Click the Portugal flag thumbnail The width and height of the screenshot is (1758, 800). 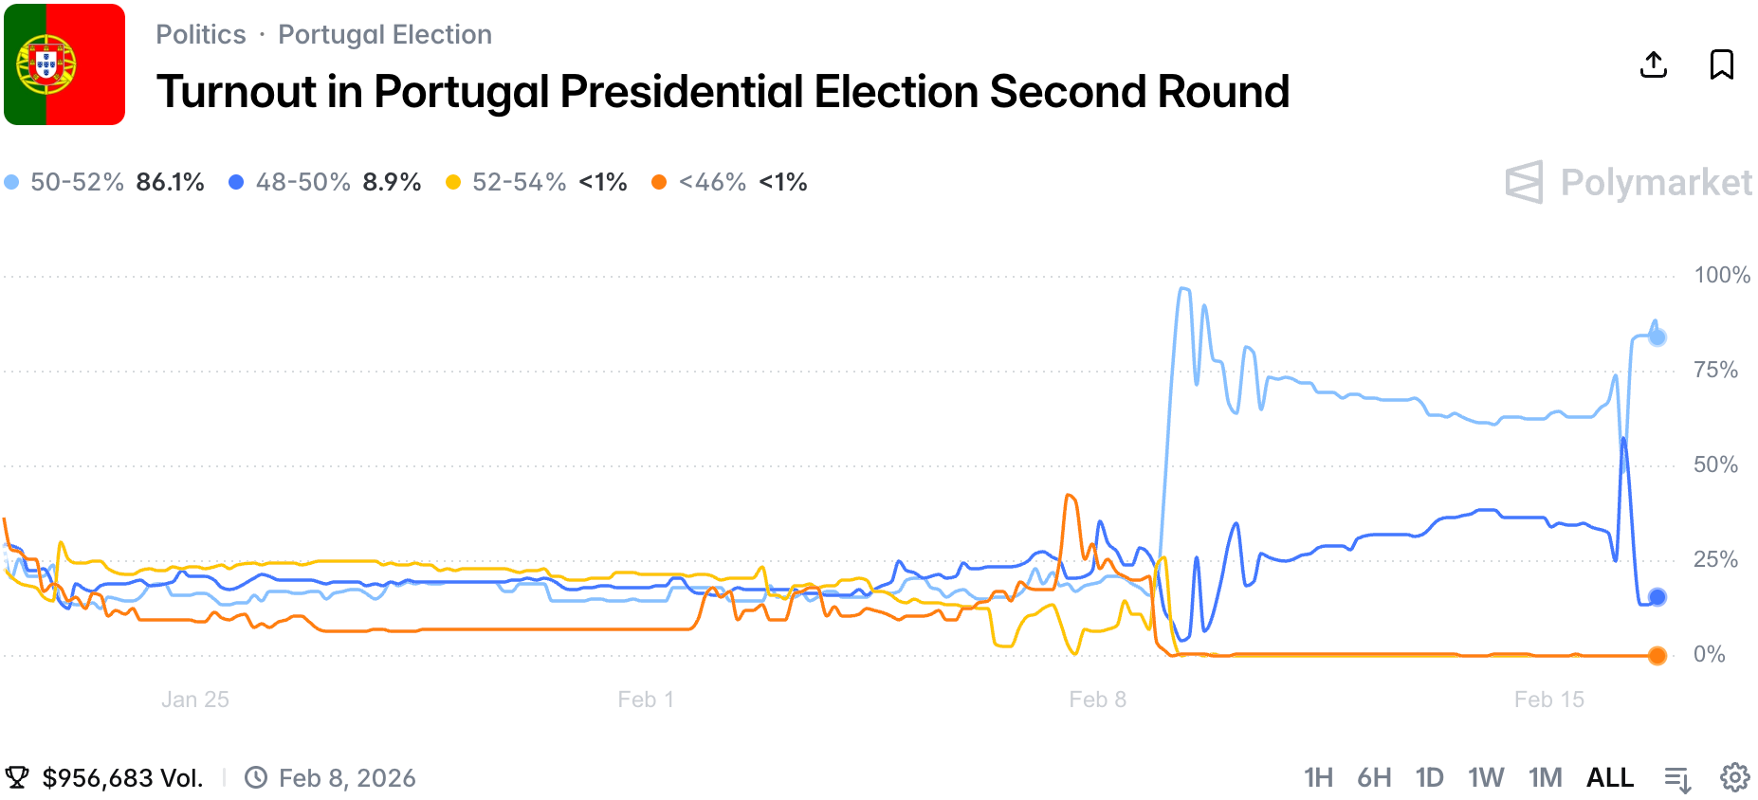click(x=64, y=64)
